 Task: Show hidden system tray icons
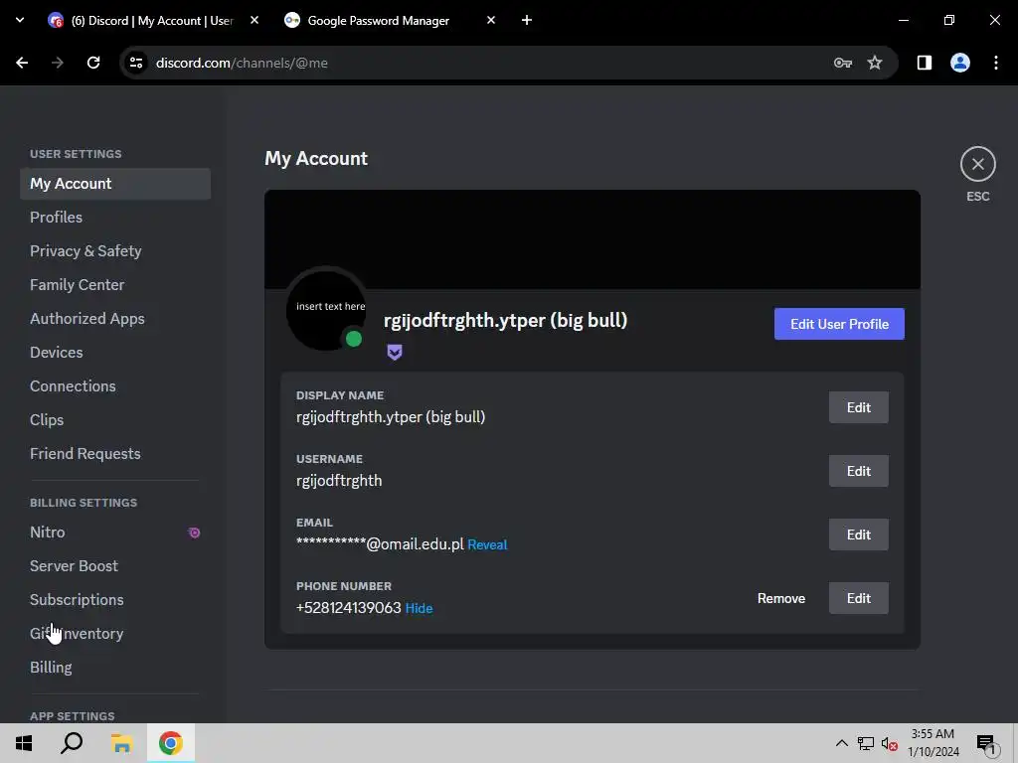tap(841, 743)
